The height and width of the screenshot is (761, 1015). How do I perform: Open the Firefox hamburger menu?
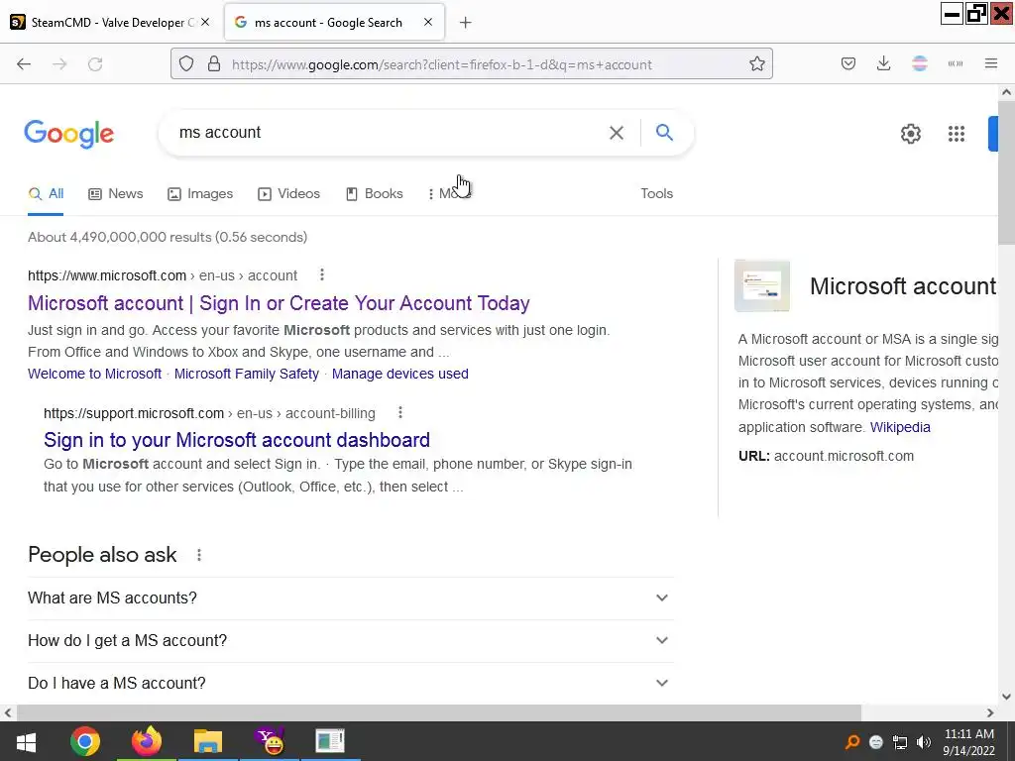click(x=990, y=63)
